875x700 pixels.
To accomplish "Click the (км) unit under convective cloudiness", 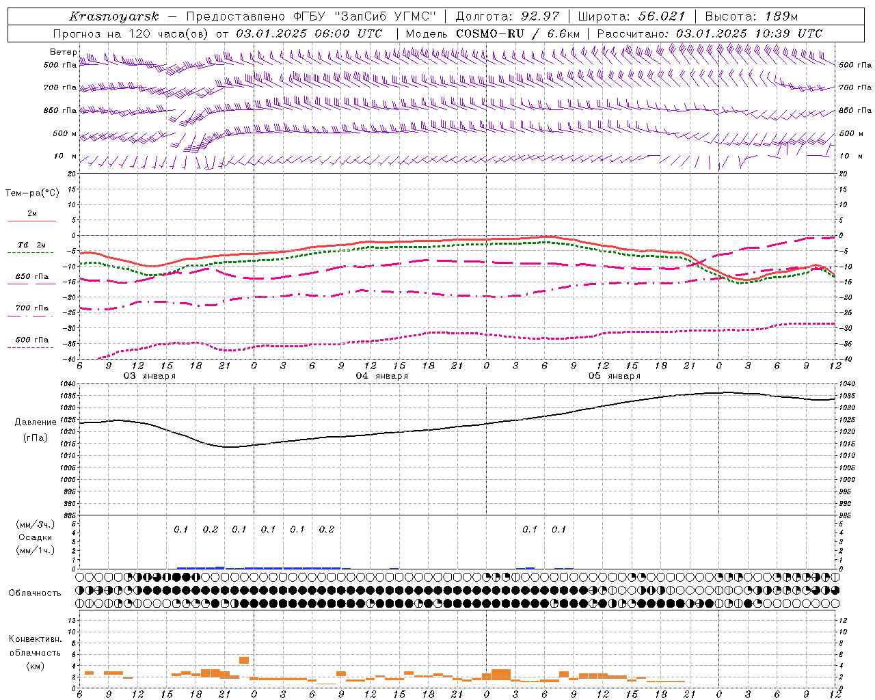I will point(35,665).
